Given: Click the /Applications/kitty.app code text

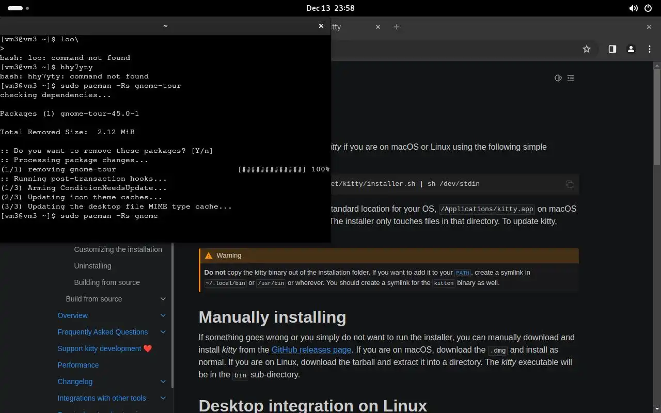Looking at the screenshot, I should click(x=486, y=209).
